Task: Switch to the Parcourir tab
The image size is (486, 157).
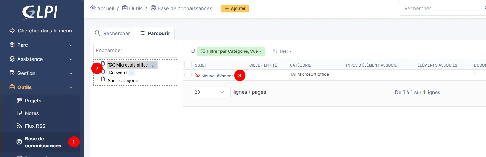Action: pyautogui.click(x=155, y=33)
